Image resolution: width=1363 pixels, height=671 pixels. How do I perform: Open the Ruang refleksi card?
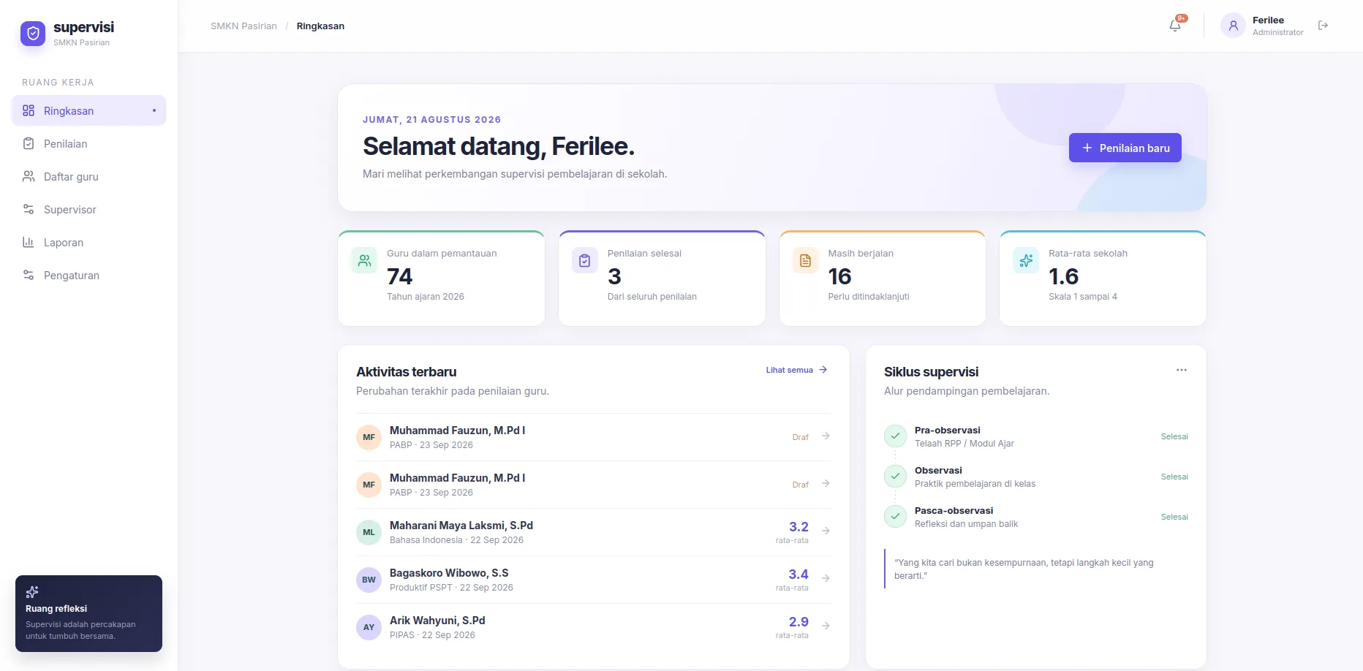89,614
